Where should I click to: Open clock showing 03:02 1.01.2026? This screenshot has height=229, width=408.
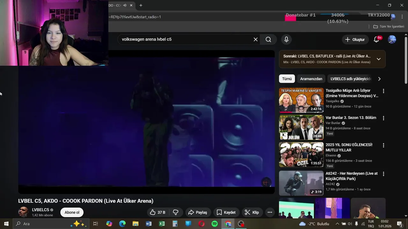point(385,224)
